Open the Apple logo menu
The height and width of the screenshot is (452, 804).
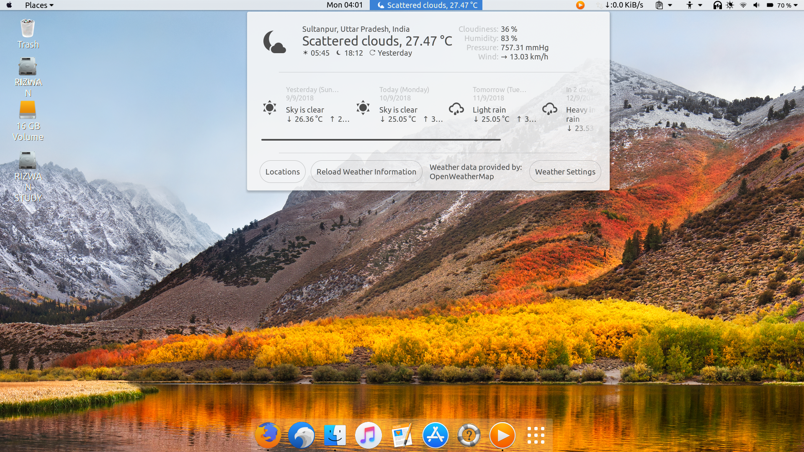click(8, 5)
